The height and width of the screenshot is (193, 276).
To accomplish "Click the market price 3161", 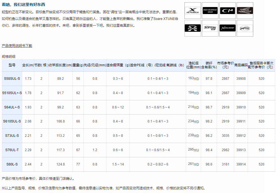I will point(225,164).
